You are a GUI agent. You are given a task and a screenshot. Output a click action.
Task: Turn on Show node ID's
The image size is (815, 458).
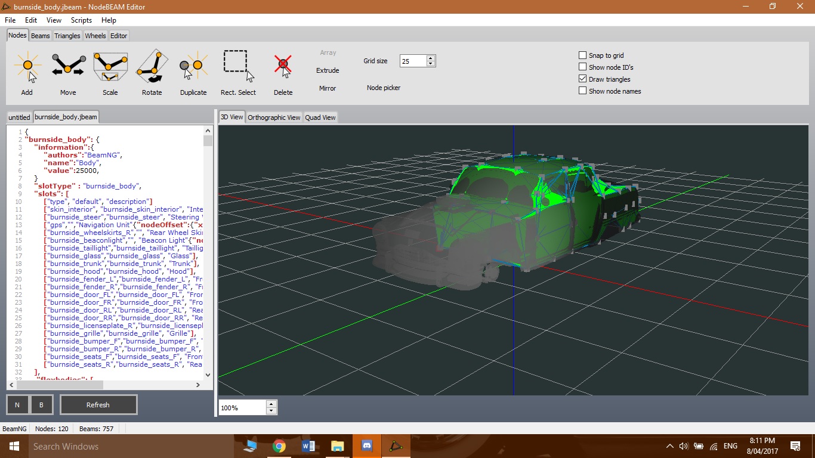click(x=583, y=67)
